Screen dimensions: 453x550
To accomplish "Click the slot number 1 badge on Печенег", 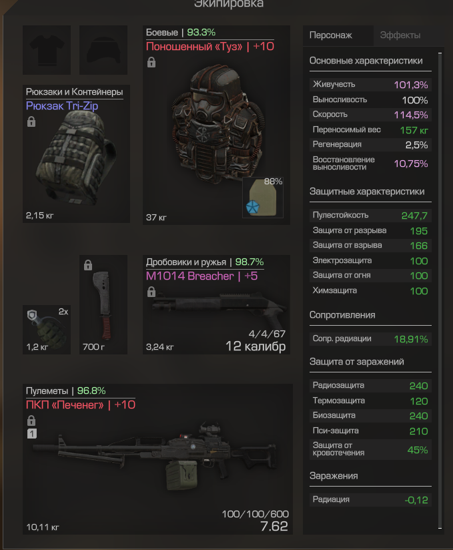I will click(x=32, y=434).
